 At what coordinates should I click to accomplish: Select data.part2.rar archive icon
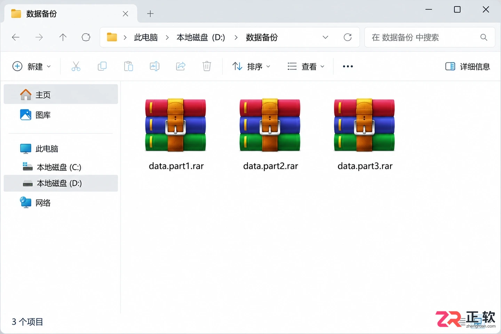tap(270, 125)
